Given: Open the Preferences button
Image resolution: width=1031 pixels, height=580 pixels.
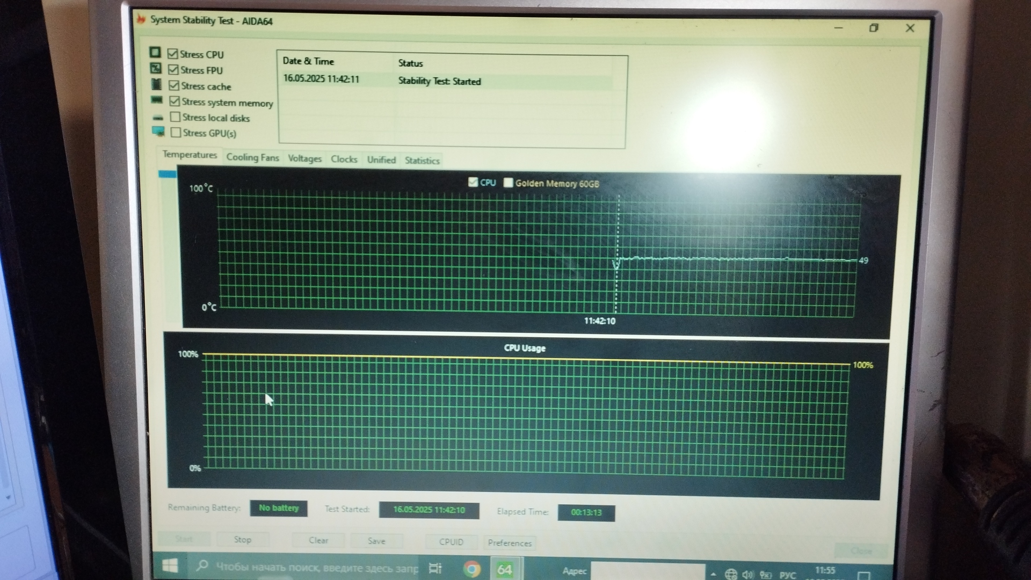Looking at the screenshot, I should tap(509, 543).
